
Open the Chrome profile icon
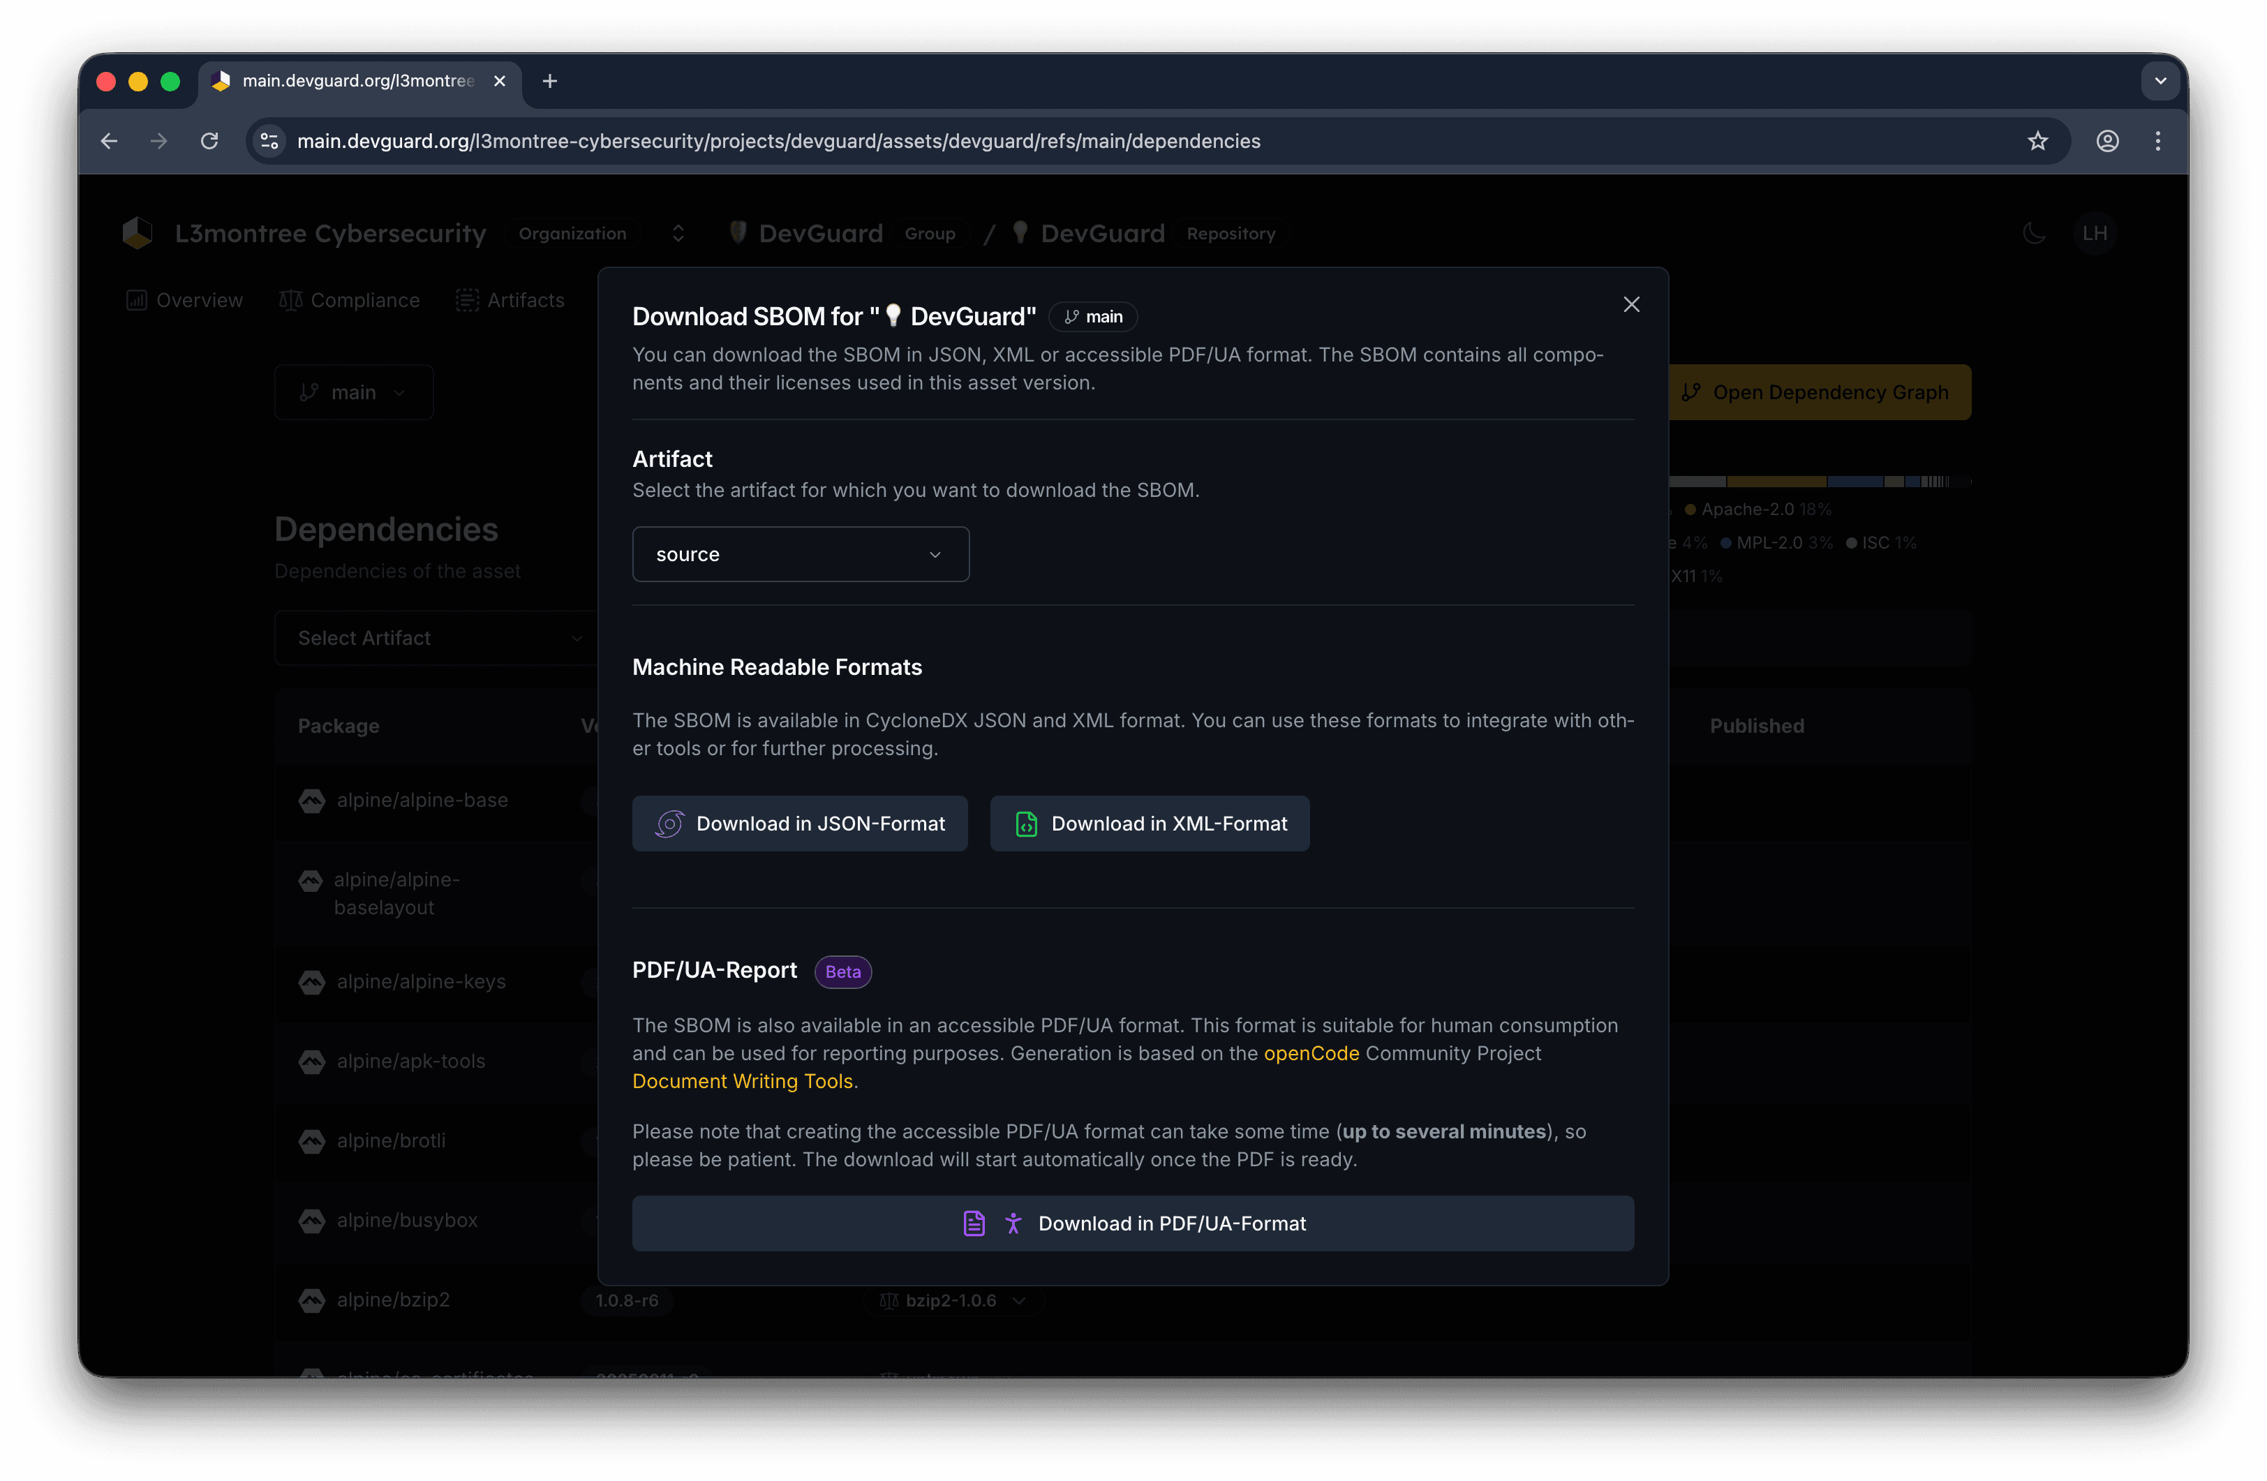(x=2107, y=141)
